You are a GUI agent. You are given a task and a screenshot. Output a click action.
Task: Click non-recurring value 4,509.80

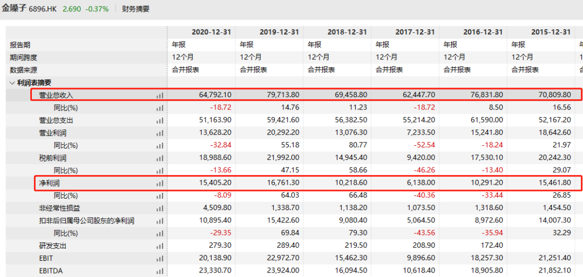click(x=217, y=208)
